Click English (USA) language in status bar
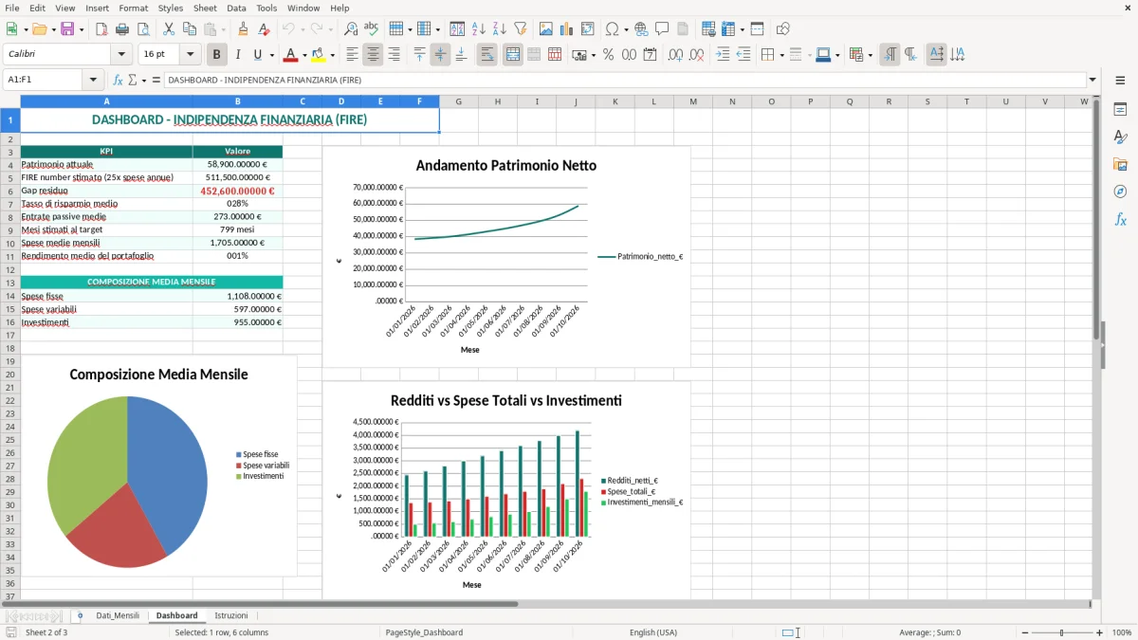This screenshot has width=1138, height=640. (653, 632)
